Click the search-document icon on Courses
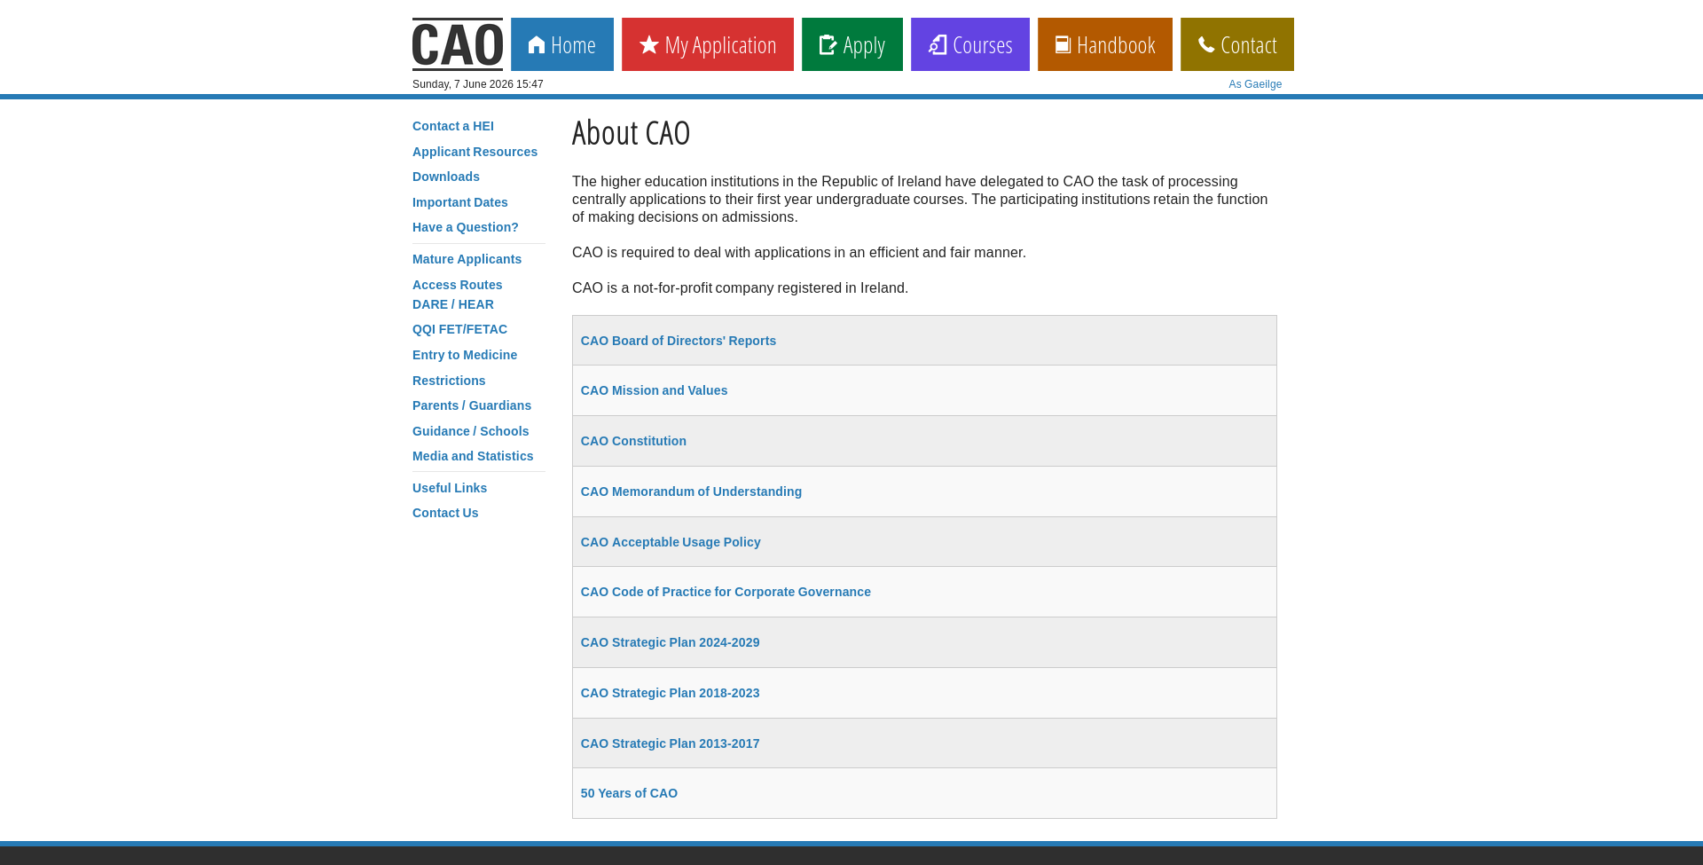1703x865 pixels. click(938, 44)
